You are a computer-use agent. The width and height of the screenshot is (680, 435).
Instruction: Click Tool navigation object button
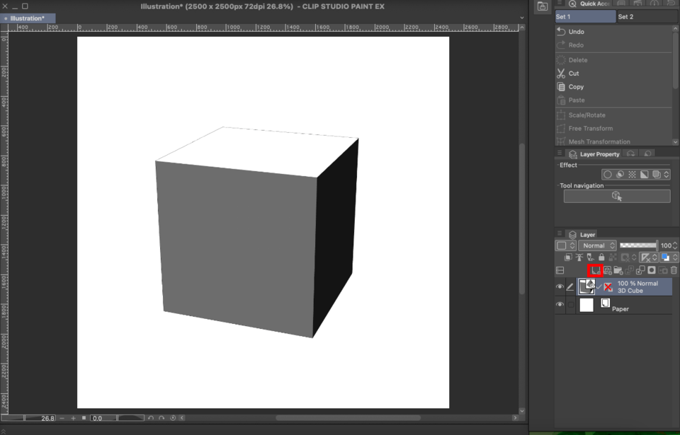(617, 196)
